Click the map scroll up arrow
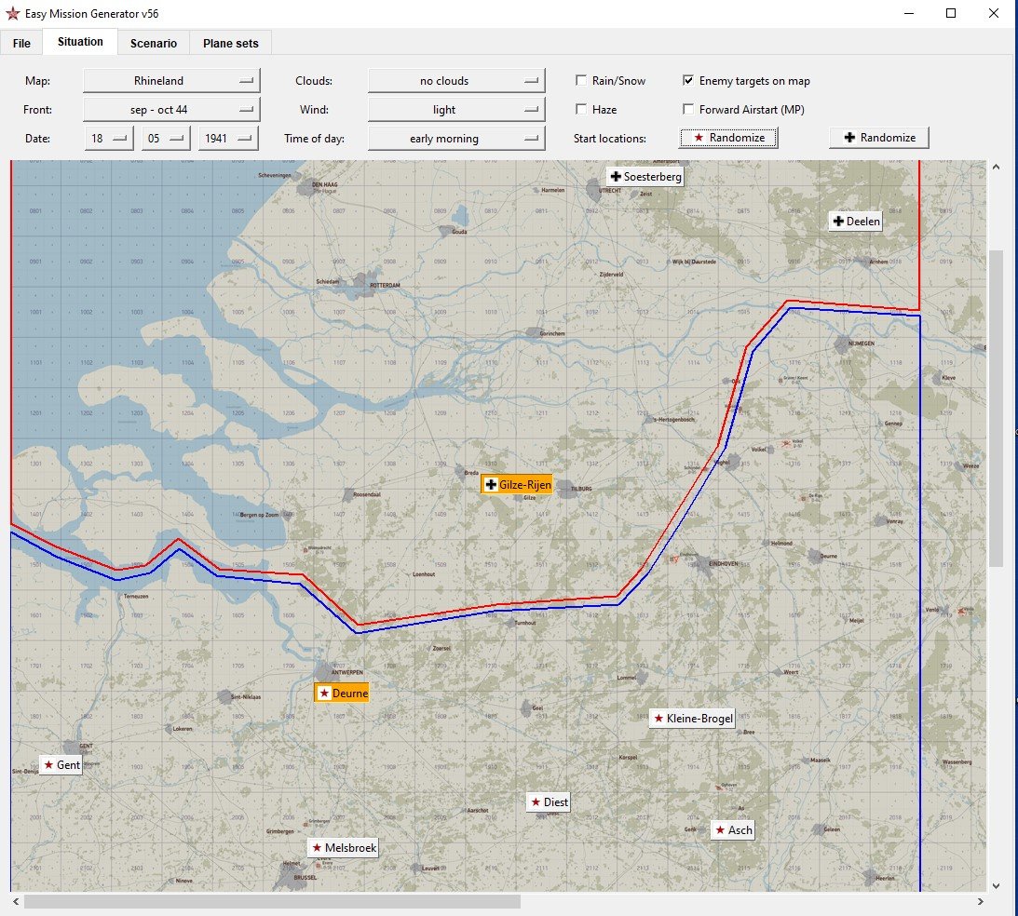 tap(996, 168)
